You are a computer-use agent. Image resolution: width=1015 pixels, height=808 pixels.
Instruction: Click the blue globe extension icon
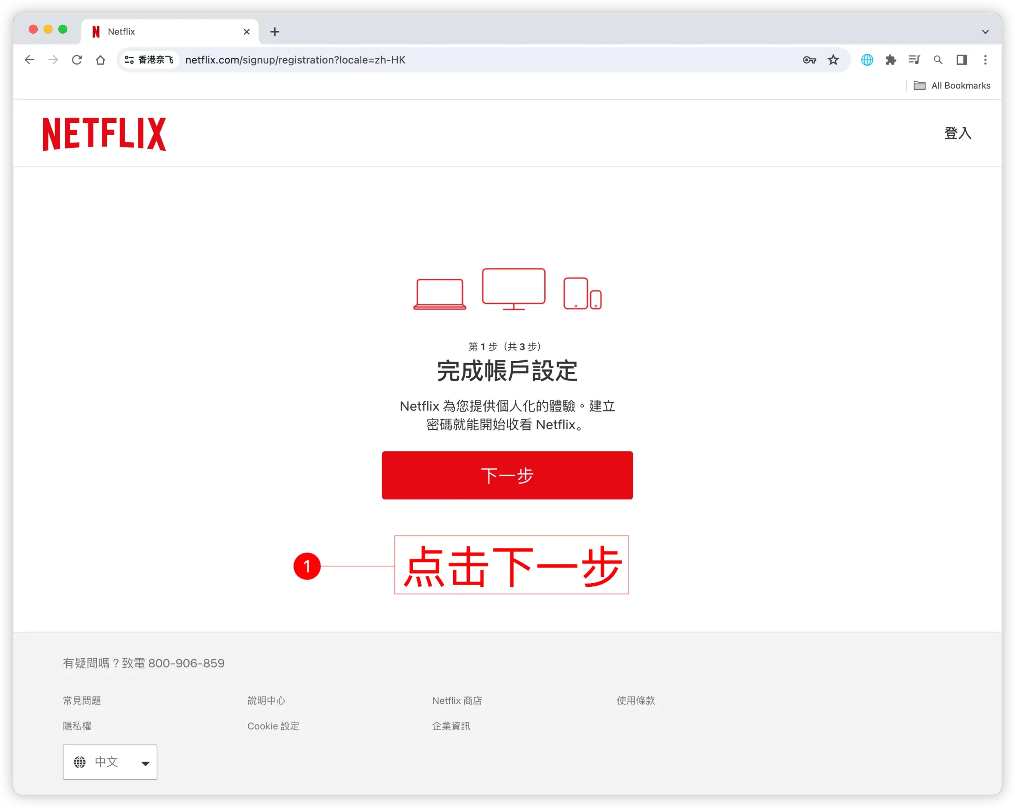click(867, 60)
